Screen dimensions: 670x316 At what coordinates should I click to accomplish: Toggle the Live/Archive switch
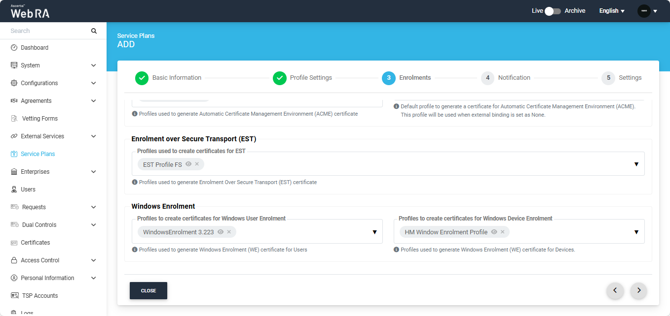(553, 11)
